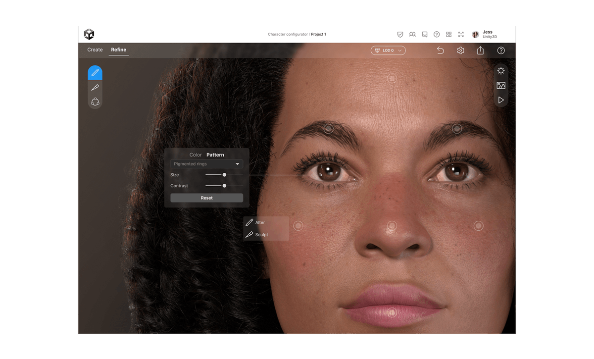Screen dimensions: 594x359
Task: Switch to the Color tab
Action: [195, 154]
